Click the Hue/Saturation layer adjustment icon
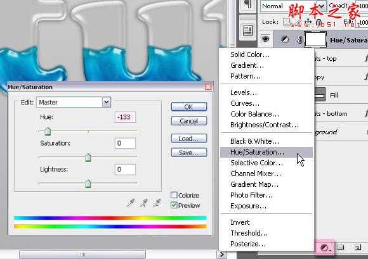The height and width of the screenshot is (259, 368). 285,39
